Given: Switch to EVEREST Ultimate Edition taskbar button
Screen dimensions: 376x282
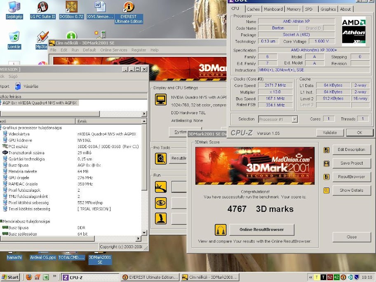Looking at the screenshot, I should coord(150,277).
